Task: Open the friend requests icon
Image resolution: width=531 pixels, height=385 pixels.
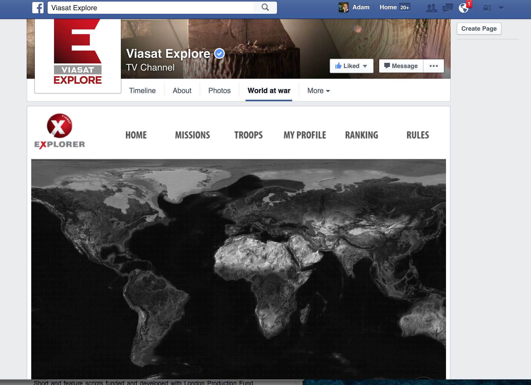Action: [x=431, y=8]
